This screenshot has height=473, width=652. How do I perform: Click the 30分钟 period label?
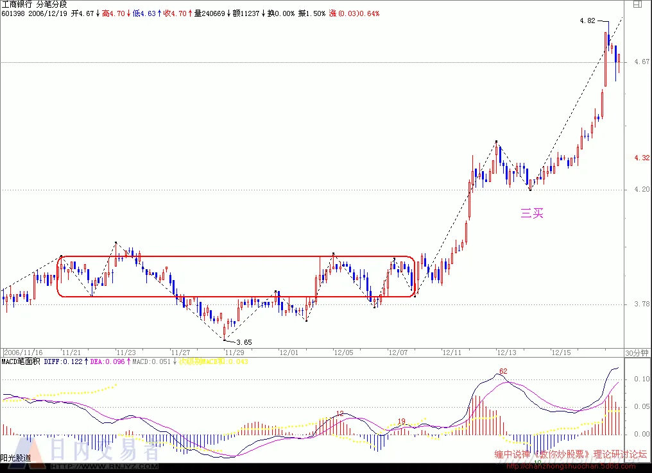(637, 353)
